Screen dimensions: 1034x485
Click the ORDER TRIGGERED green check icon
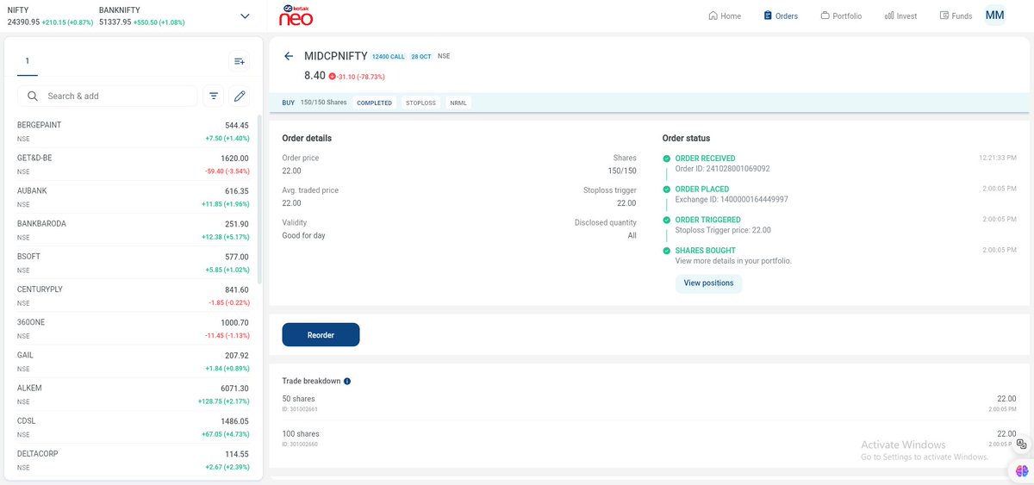[x=667, y=220]
